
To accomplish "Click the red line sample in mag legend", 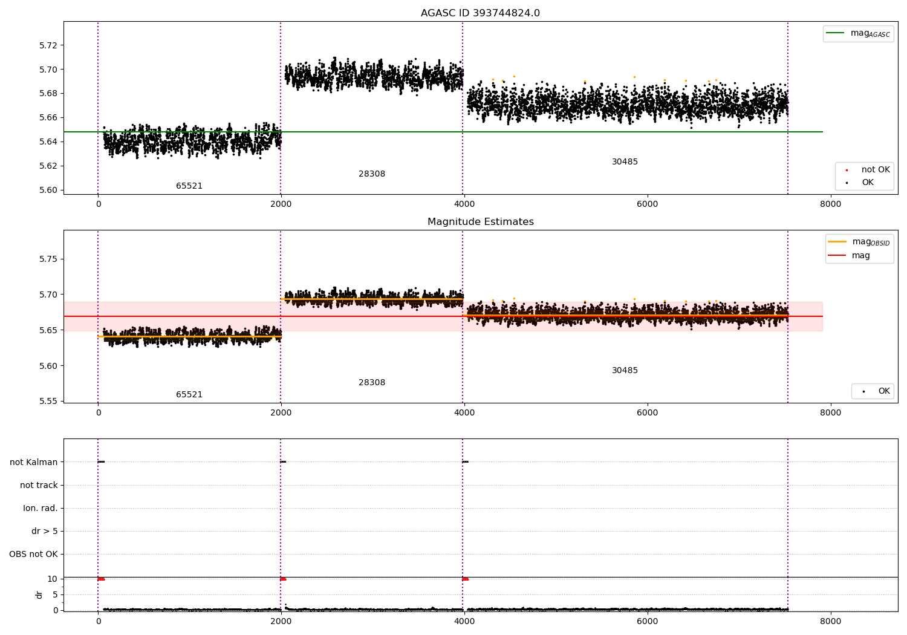I will (837, 256).
